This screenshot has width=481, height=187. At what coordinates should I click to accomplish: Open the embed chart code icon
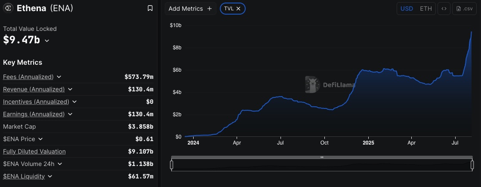[444, 9]
